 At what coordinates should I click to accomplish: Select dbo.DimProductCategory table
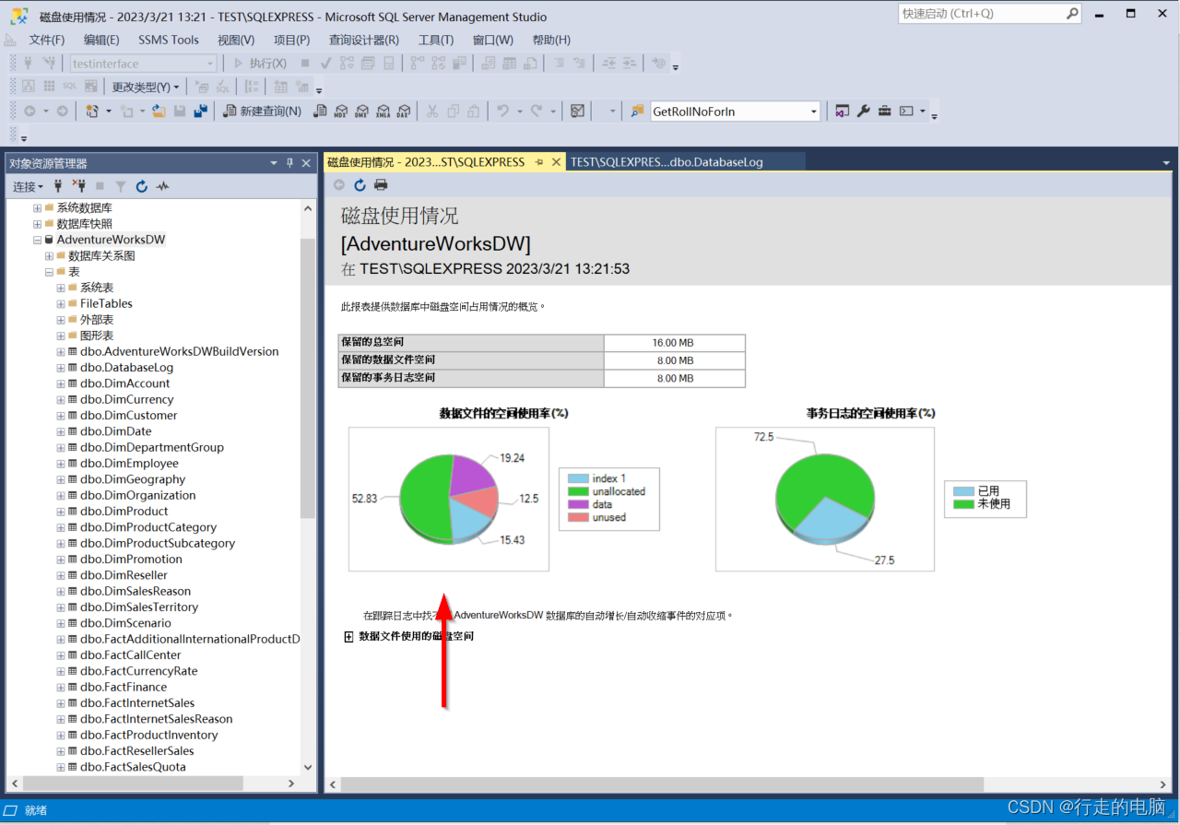(x=148, y=527)
